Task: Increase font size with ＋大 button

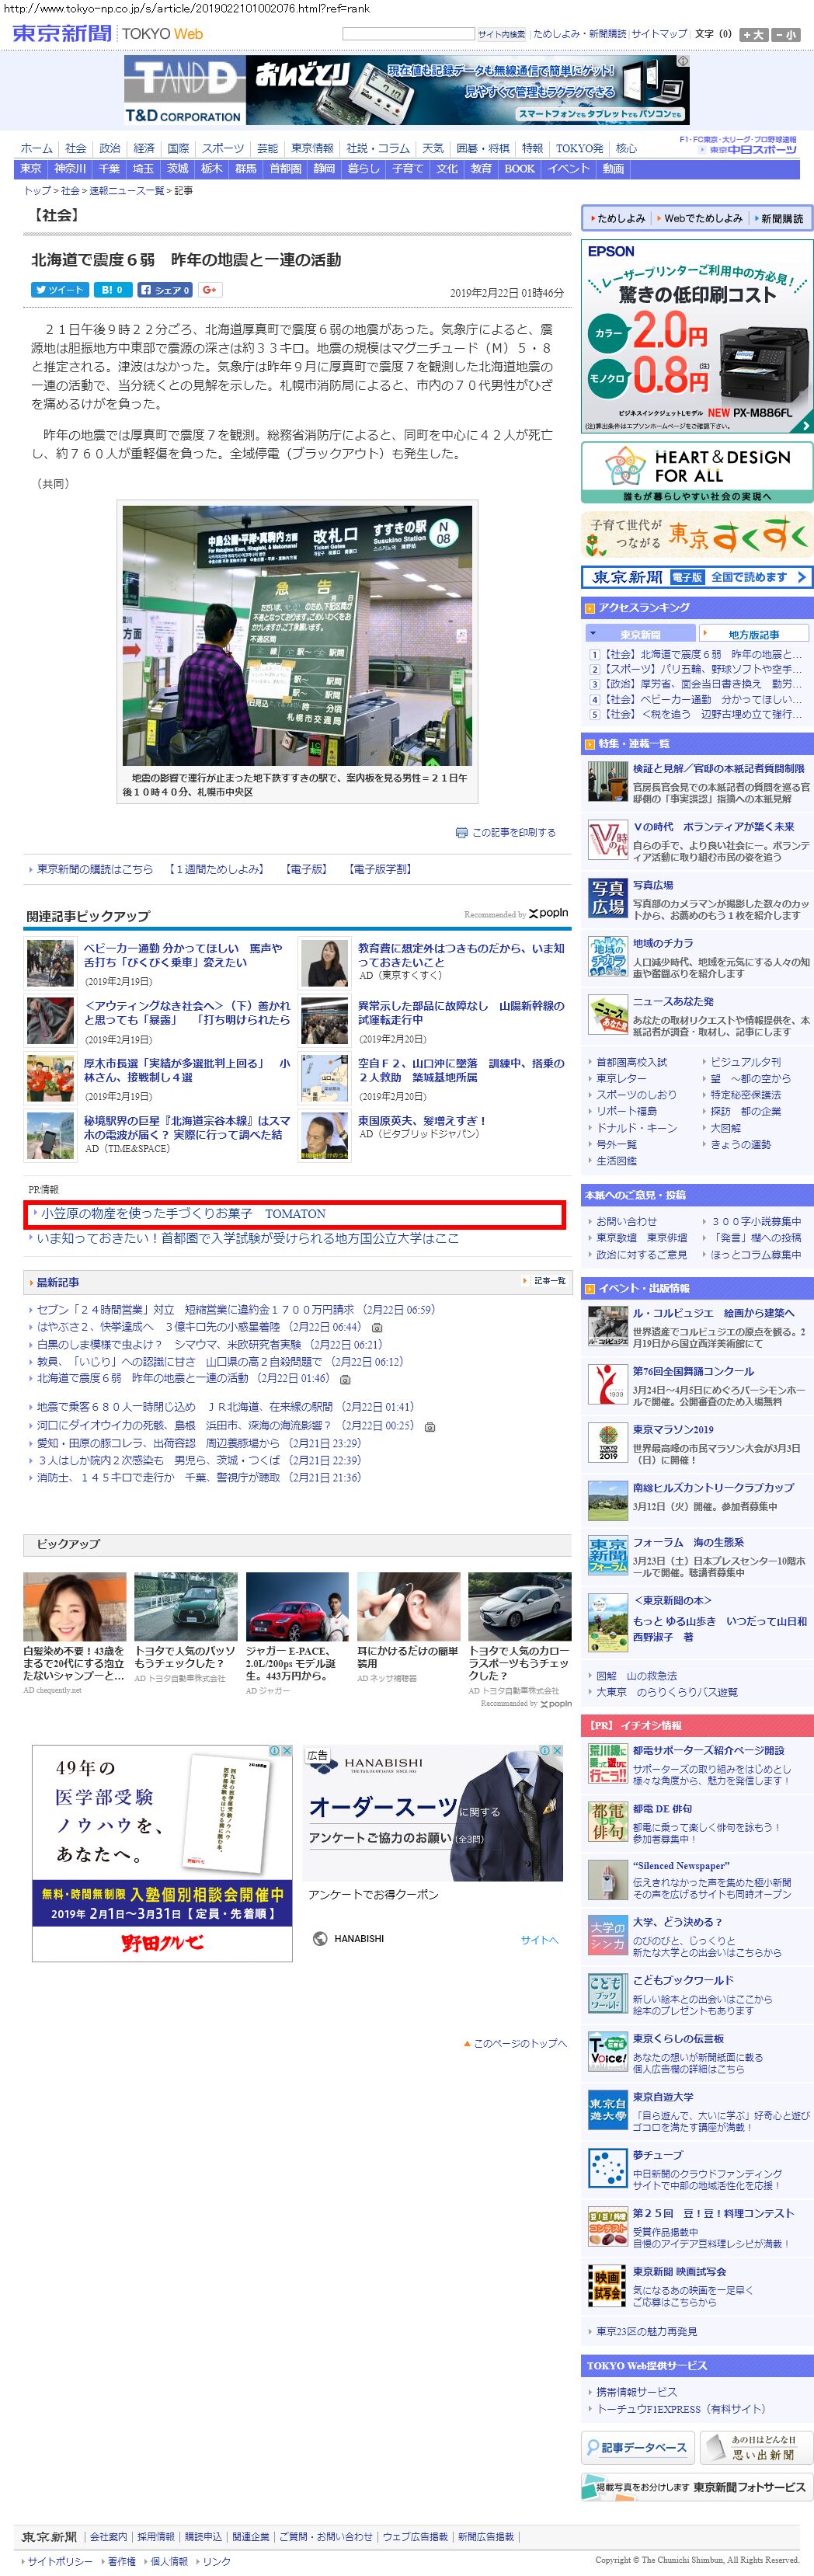Action: coord(754,34)
